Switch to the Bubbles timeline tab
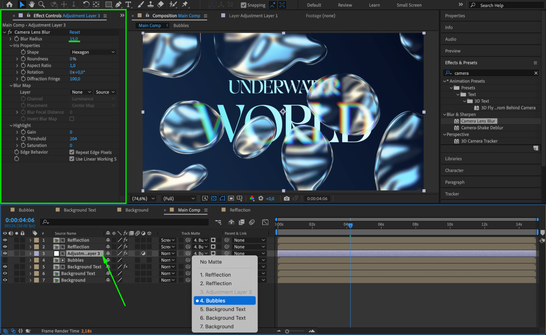The image size is (546, 335). pos(26,210)
